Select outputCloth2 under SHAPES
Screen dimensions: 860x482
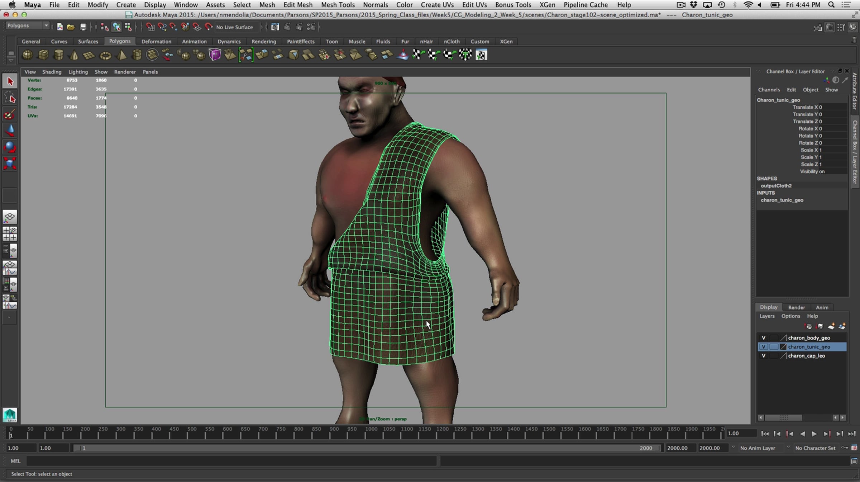click(776, 186)
